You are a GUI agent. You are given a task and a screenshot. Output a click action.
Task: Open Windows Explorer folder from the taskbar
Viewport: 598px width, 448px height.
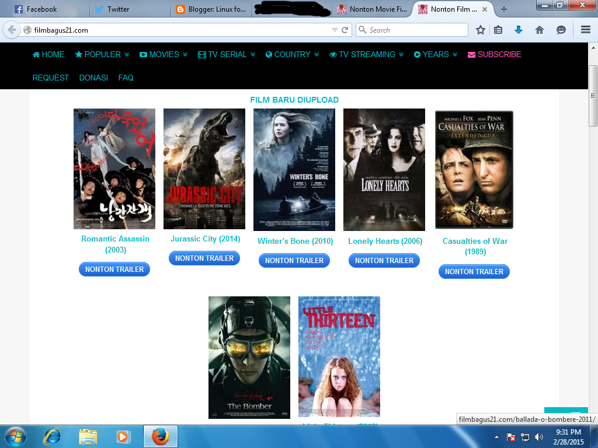pos(88,436)
